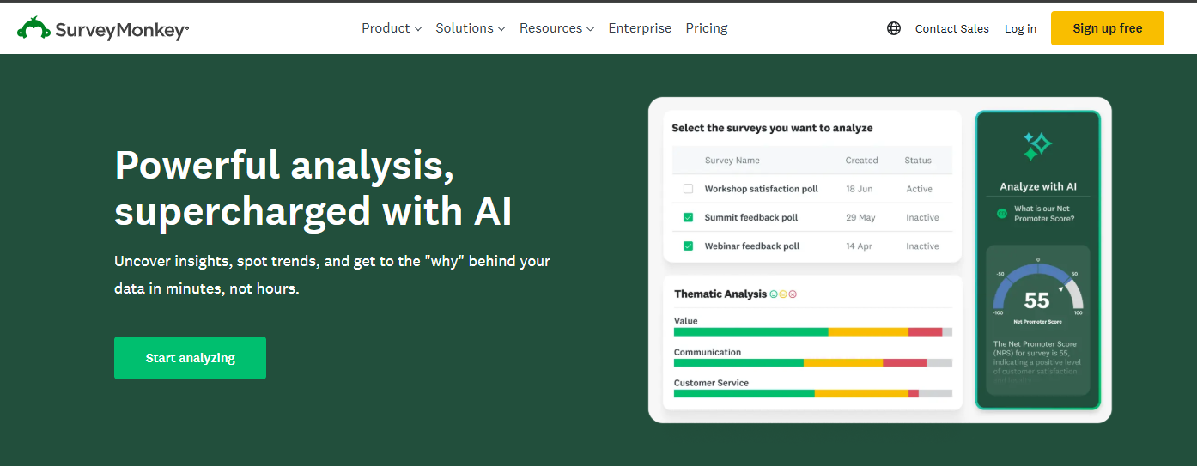1197x467 pixels.
Task: Uncheck the Webinar feedback poll checkbox
Action: tap(688, 246)
